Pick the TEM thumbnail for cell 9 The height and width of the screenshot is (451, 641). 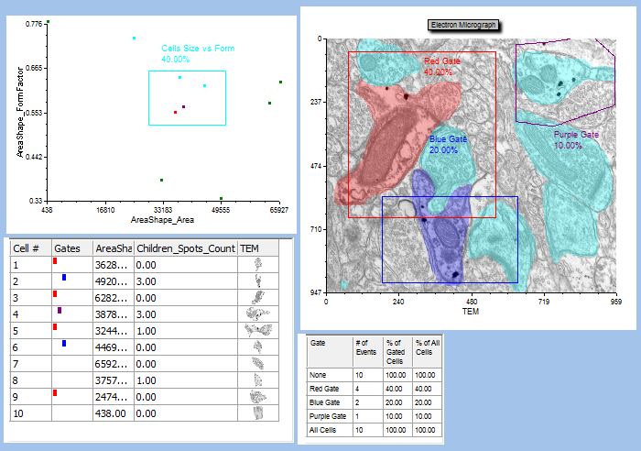click(257, 396)
